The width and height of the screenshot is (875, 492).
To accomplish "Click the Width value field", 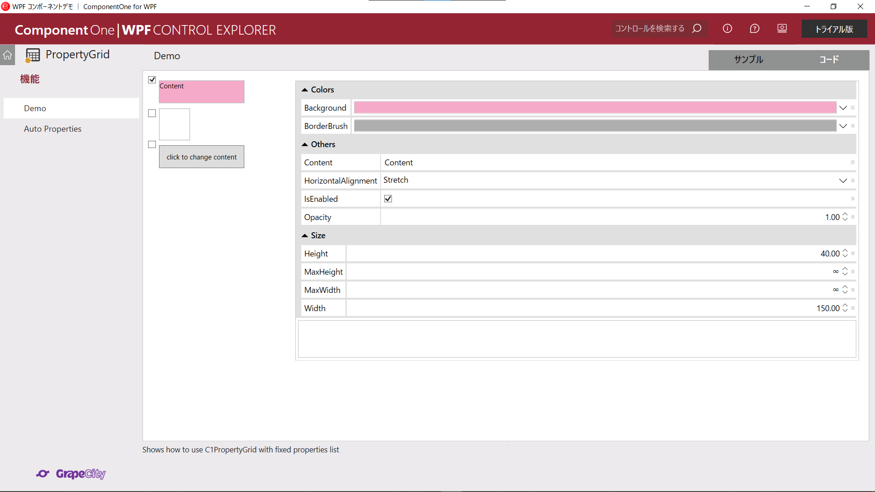I will coord(593,308).
